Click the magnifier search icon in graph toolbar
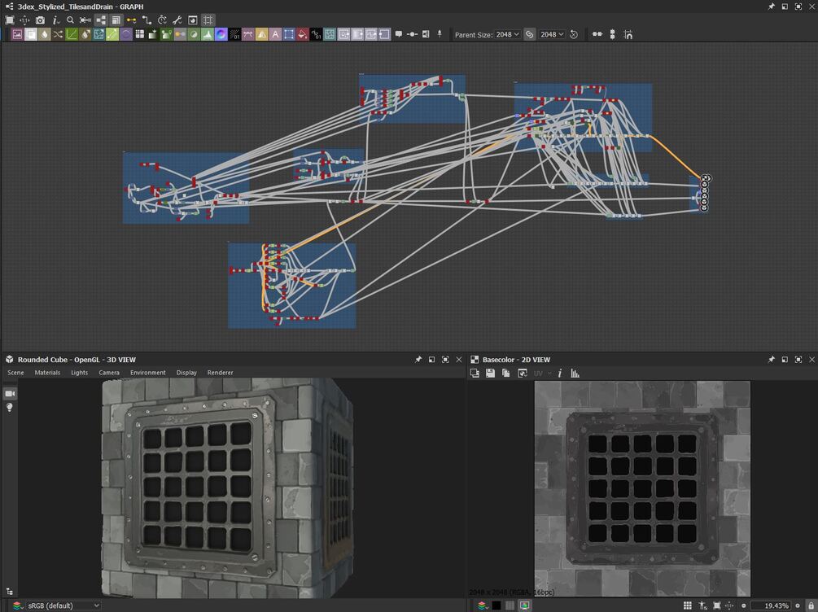The height and width of the screenshot is (612, 818). click(x=71, y=20)
